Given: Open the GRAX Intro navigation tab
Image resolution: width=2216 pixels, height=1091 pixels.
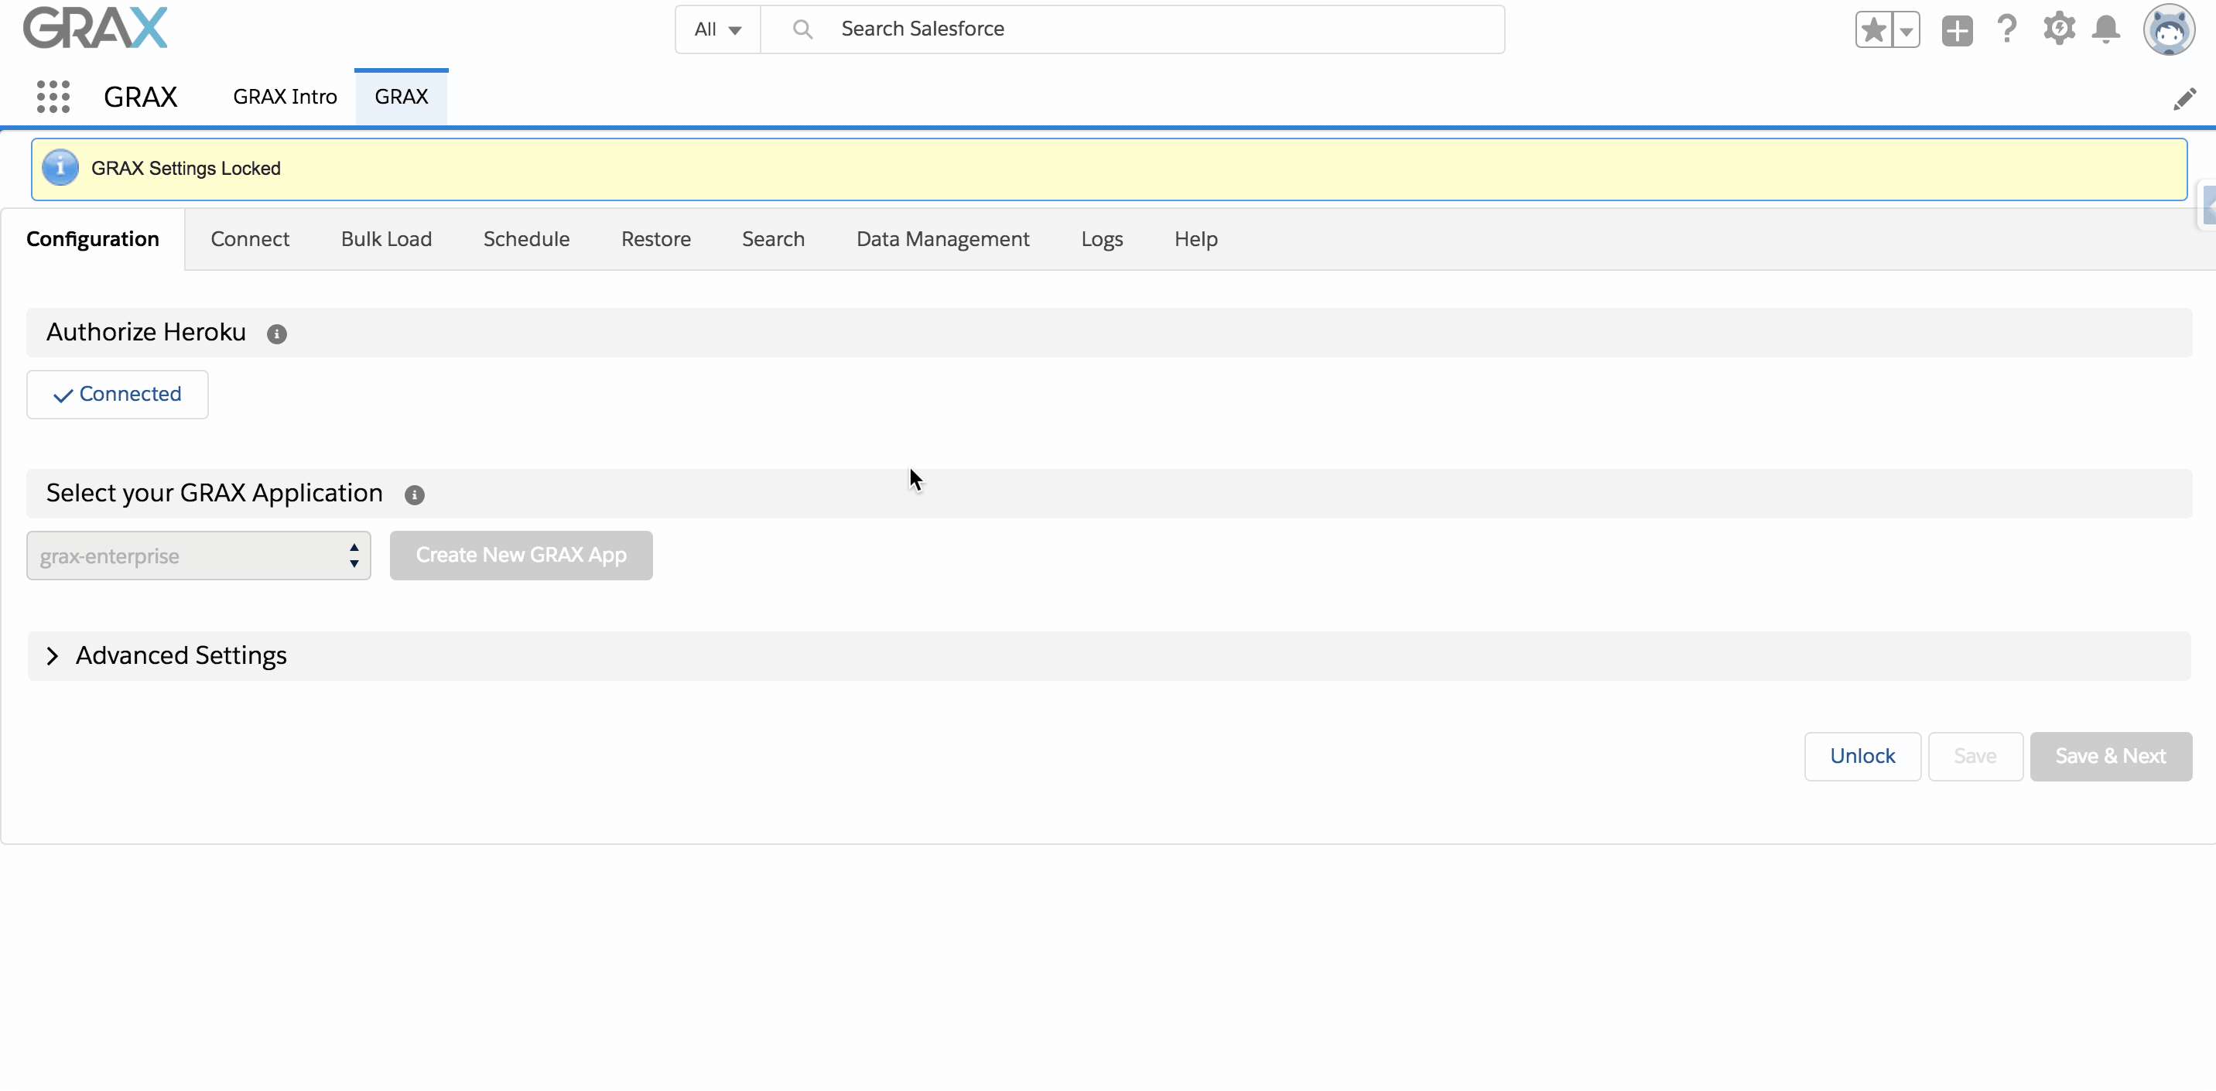Looking at the screenshot, I should coord(285,97).
